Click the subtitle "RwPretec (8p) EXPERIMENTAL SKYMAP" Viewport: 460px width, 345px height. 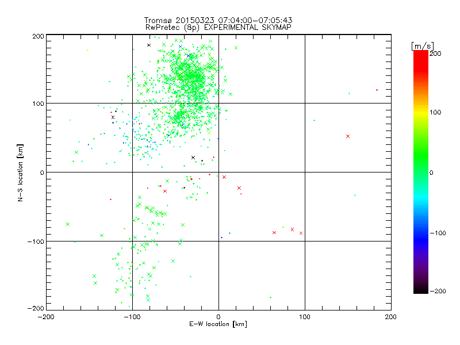[218, 28]
